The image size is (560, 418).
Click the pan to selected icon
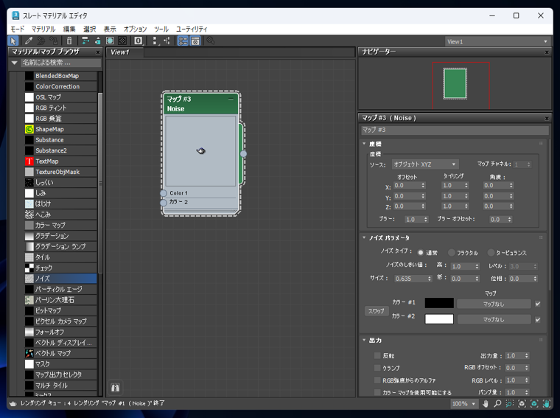pos(547,404)
